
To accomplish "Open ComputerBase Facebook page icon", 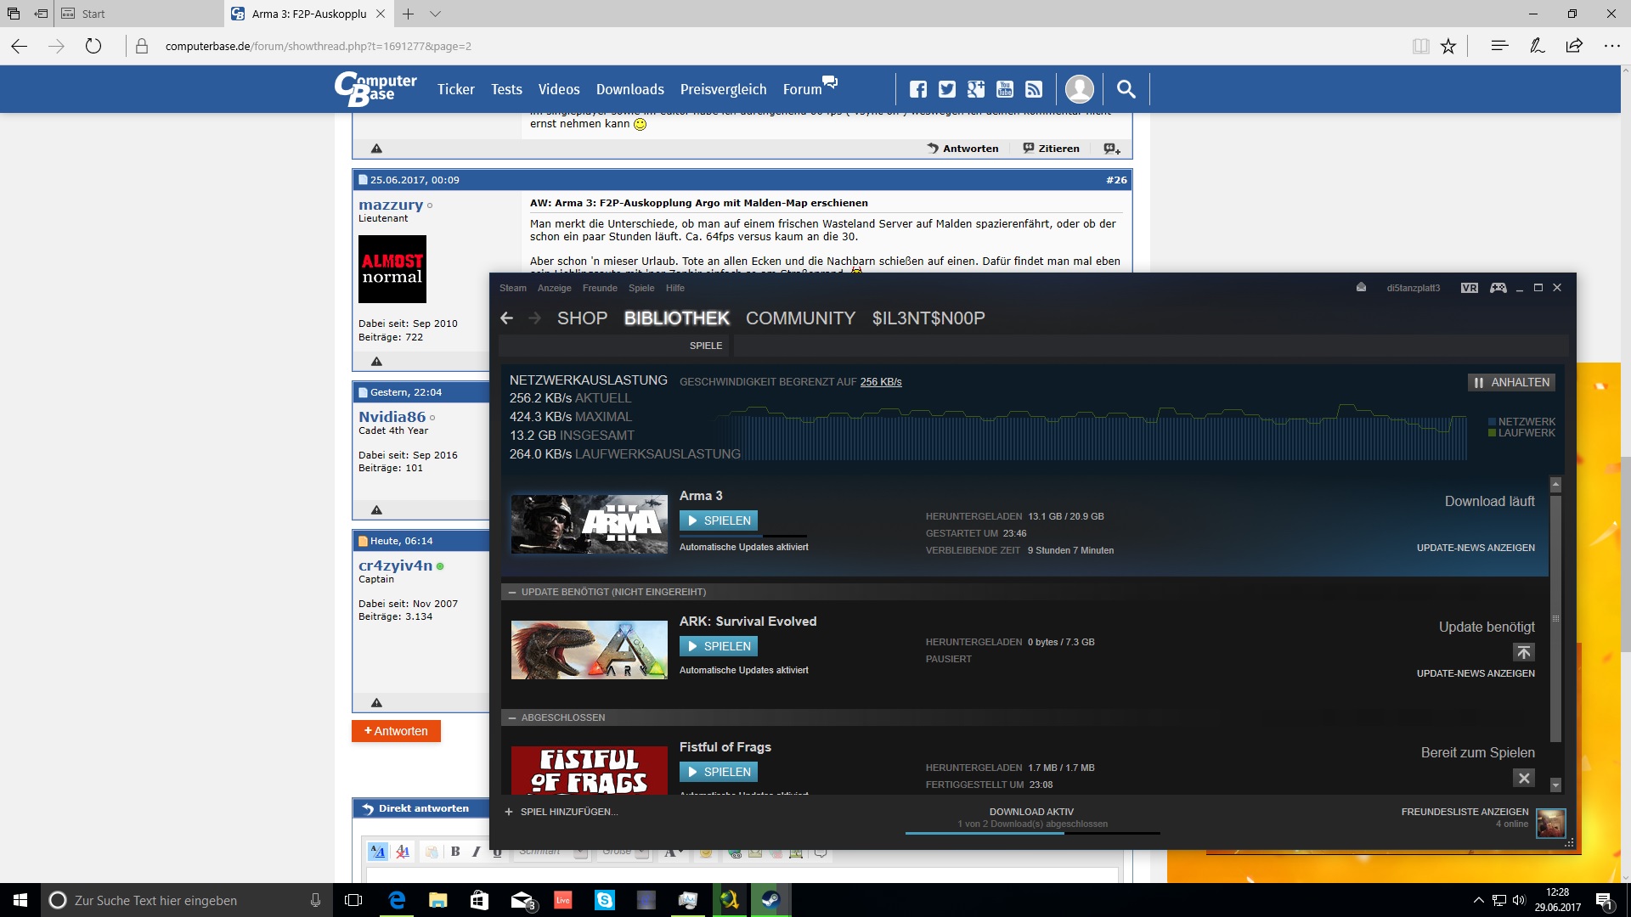I will (918, 89).
